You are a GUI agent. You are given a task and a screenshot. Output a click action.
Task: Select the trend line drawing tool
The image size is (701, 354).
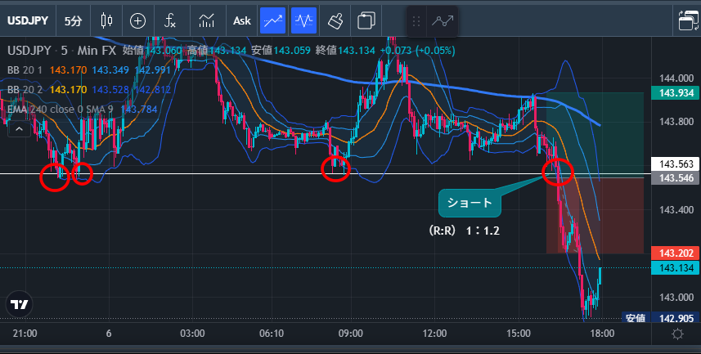click(x=443, y=21)
